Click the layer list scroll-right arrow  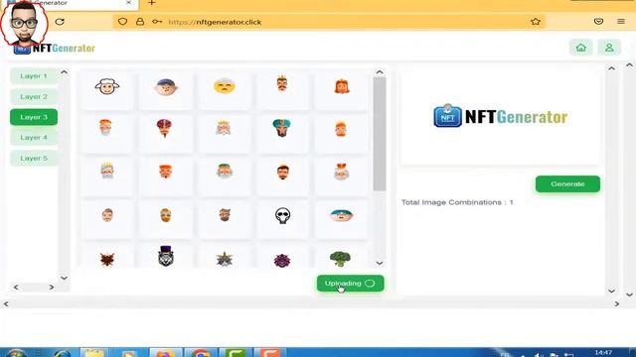coord(51,287)
